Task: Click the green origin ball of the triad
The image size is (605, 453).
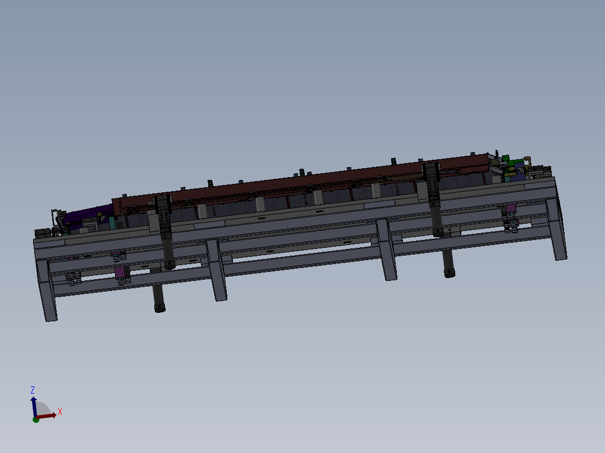Action: tap(36, 420)
